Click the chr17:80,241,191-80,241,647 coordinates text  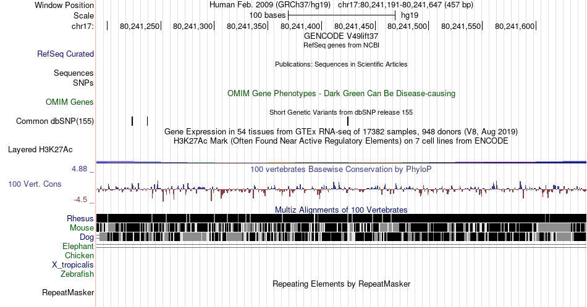(405, 5)
